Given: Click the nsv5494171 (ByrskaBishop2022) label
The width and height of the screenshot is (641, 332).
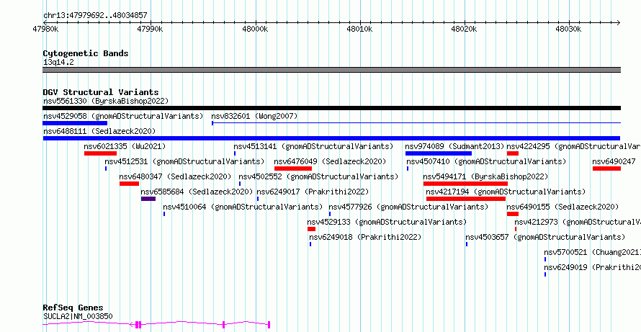Looking at the screenshot, I should point(485,176).
